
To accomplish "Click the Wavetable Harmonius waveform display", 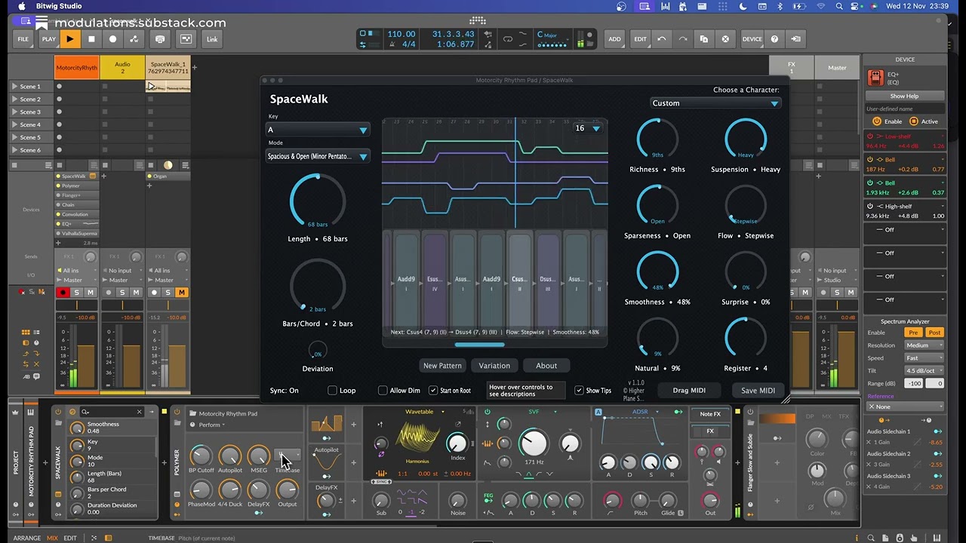I will click(418, 438).
